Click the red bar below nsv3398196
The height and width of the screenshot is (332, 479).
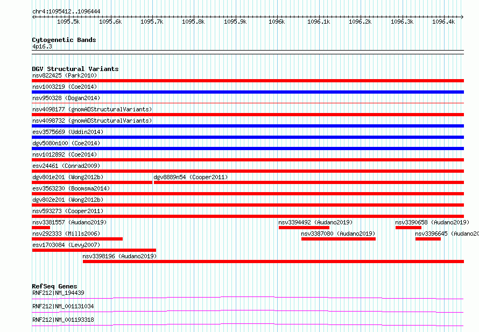tap(273, 262)
